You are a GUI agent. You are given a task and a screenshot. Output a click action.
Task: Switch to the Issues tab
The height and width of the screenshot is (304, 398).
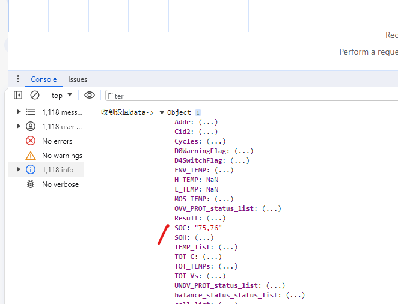78,79
